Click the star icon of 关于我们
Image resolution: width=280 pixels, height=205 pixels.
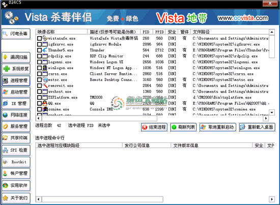[x=6, y=198]
